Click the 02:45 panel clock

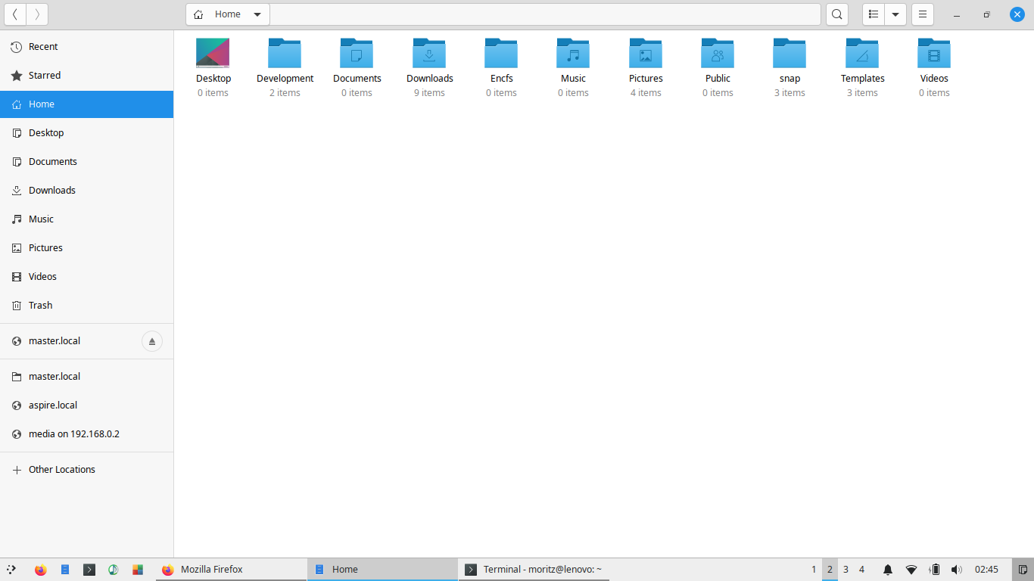click(986, 570)
